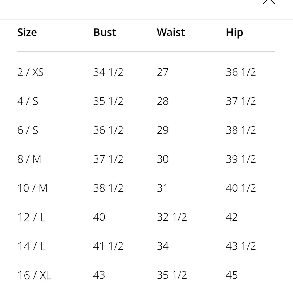Click the bust value 40
293x293 pixels.
tap(99, 217)
